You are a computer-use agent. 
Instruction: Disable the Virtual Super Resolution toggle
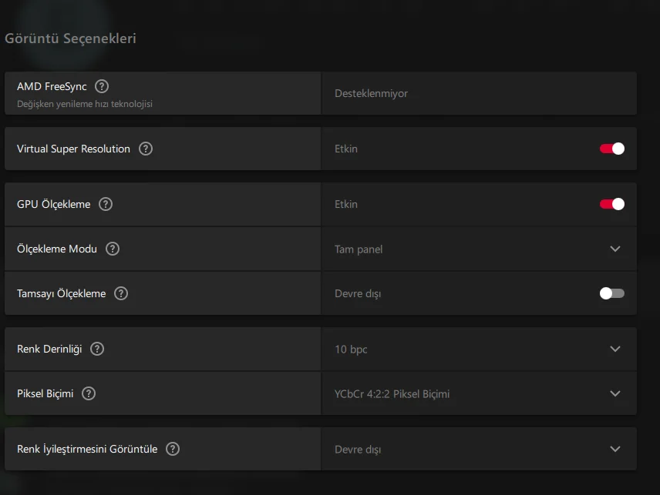click(612, 149)
